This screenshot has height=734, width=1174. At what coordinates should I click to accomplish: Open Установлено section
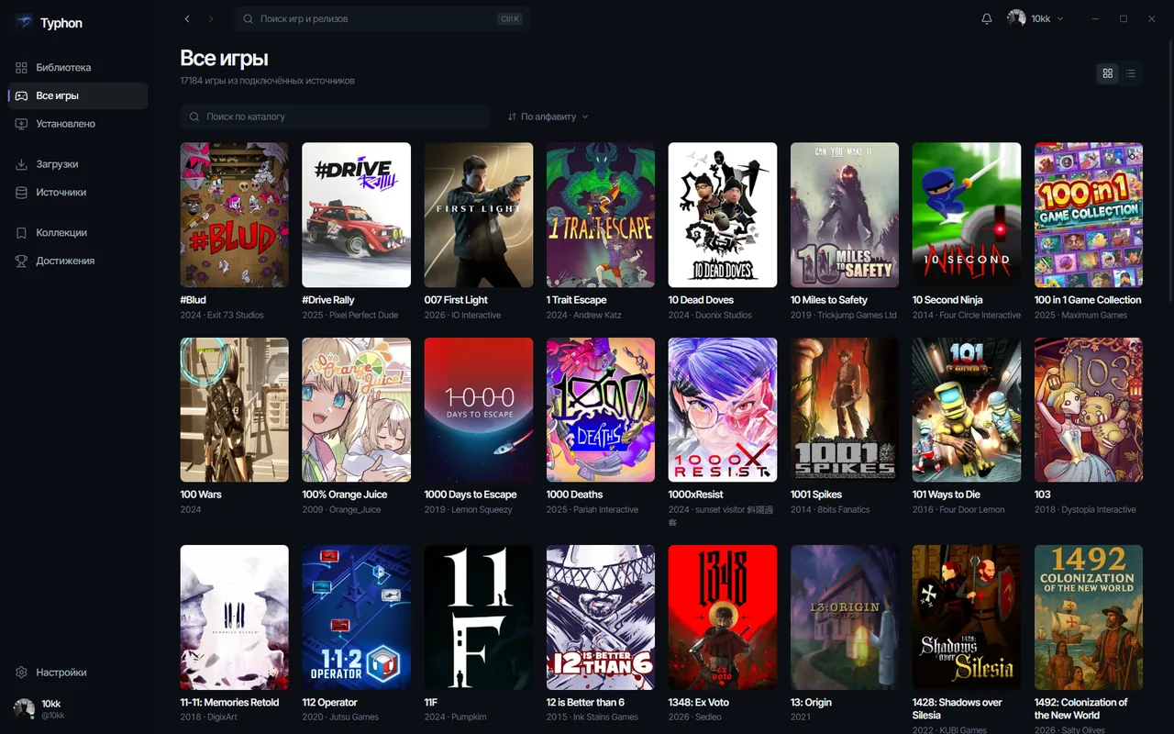click(78, 124)
